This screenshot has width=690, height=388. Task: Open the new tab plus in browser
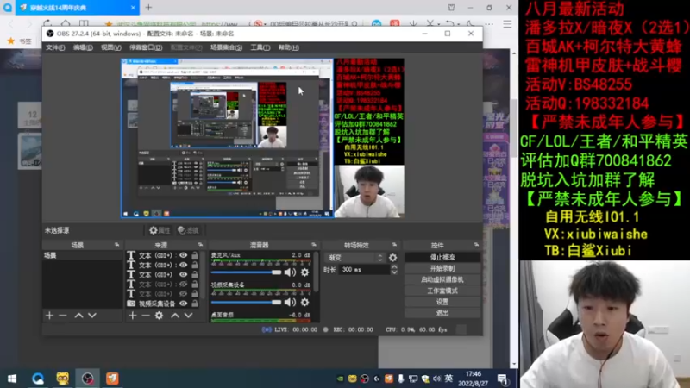coord(148,8)
